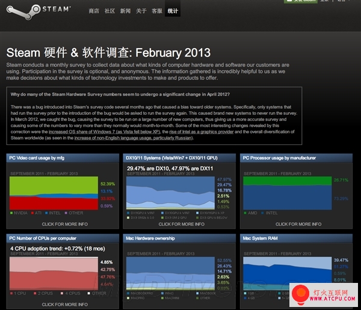Open the non-English language usage link
Viewport: 361px width, 310px height.
[x=134, y=138]
